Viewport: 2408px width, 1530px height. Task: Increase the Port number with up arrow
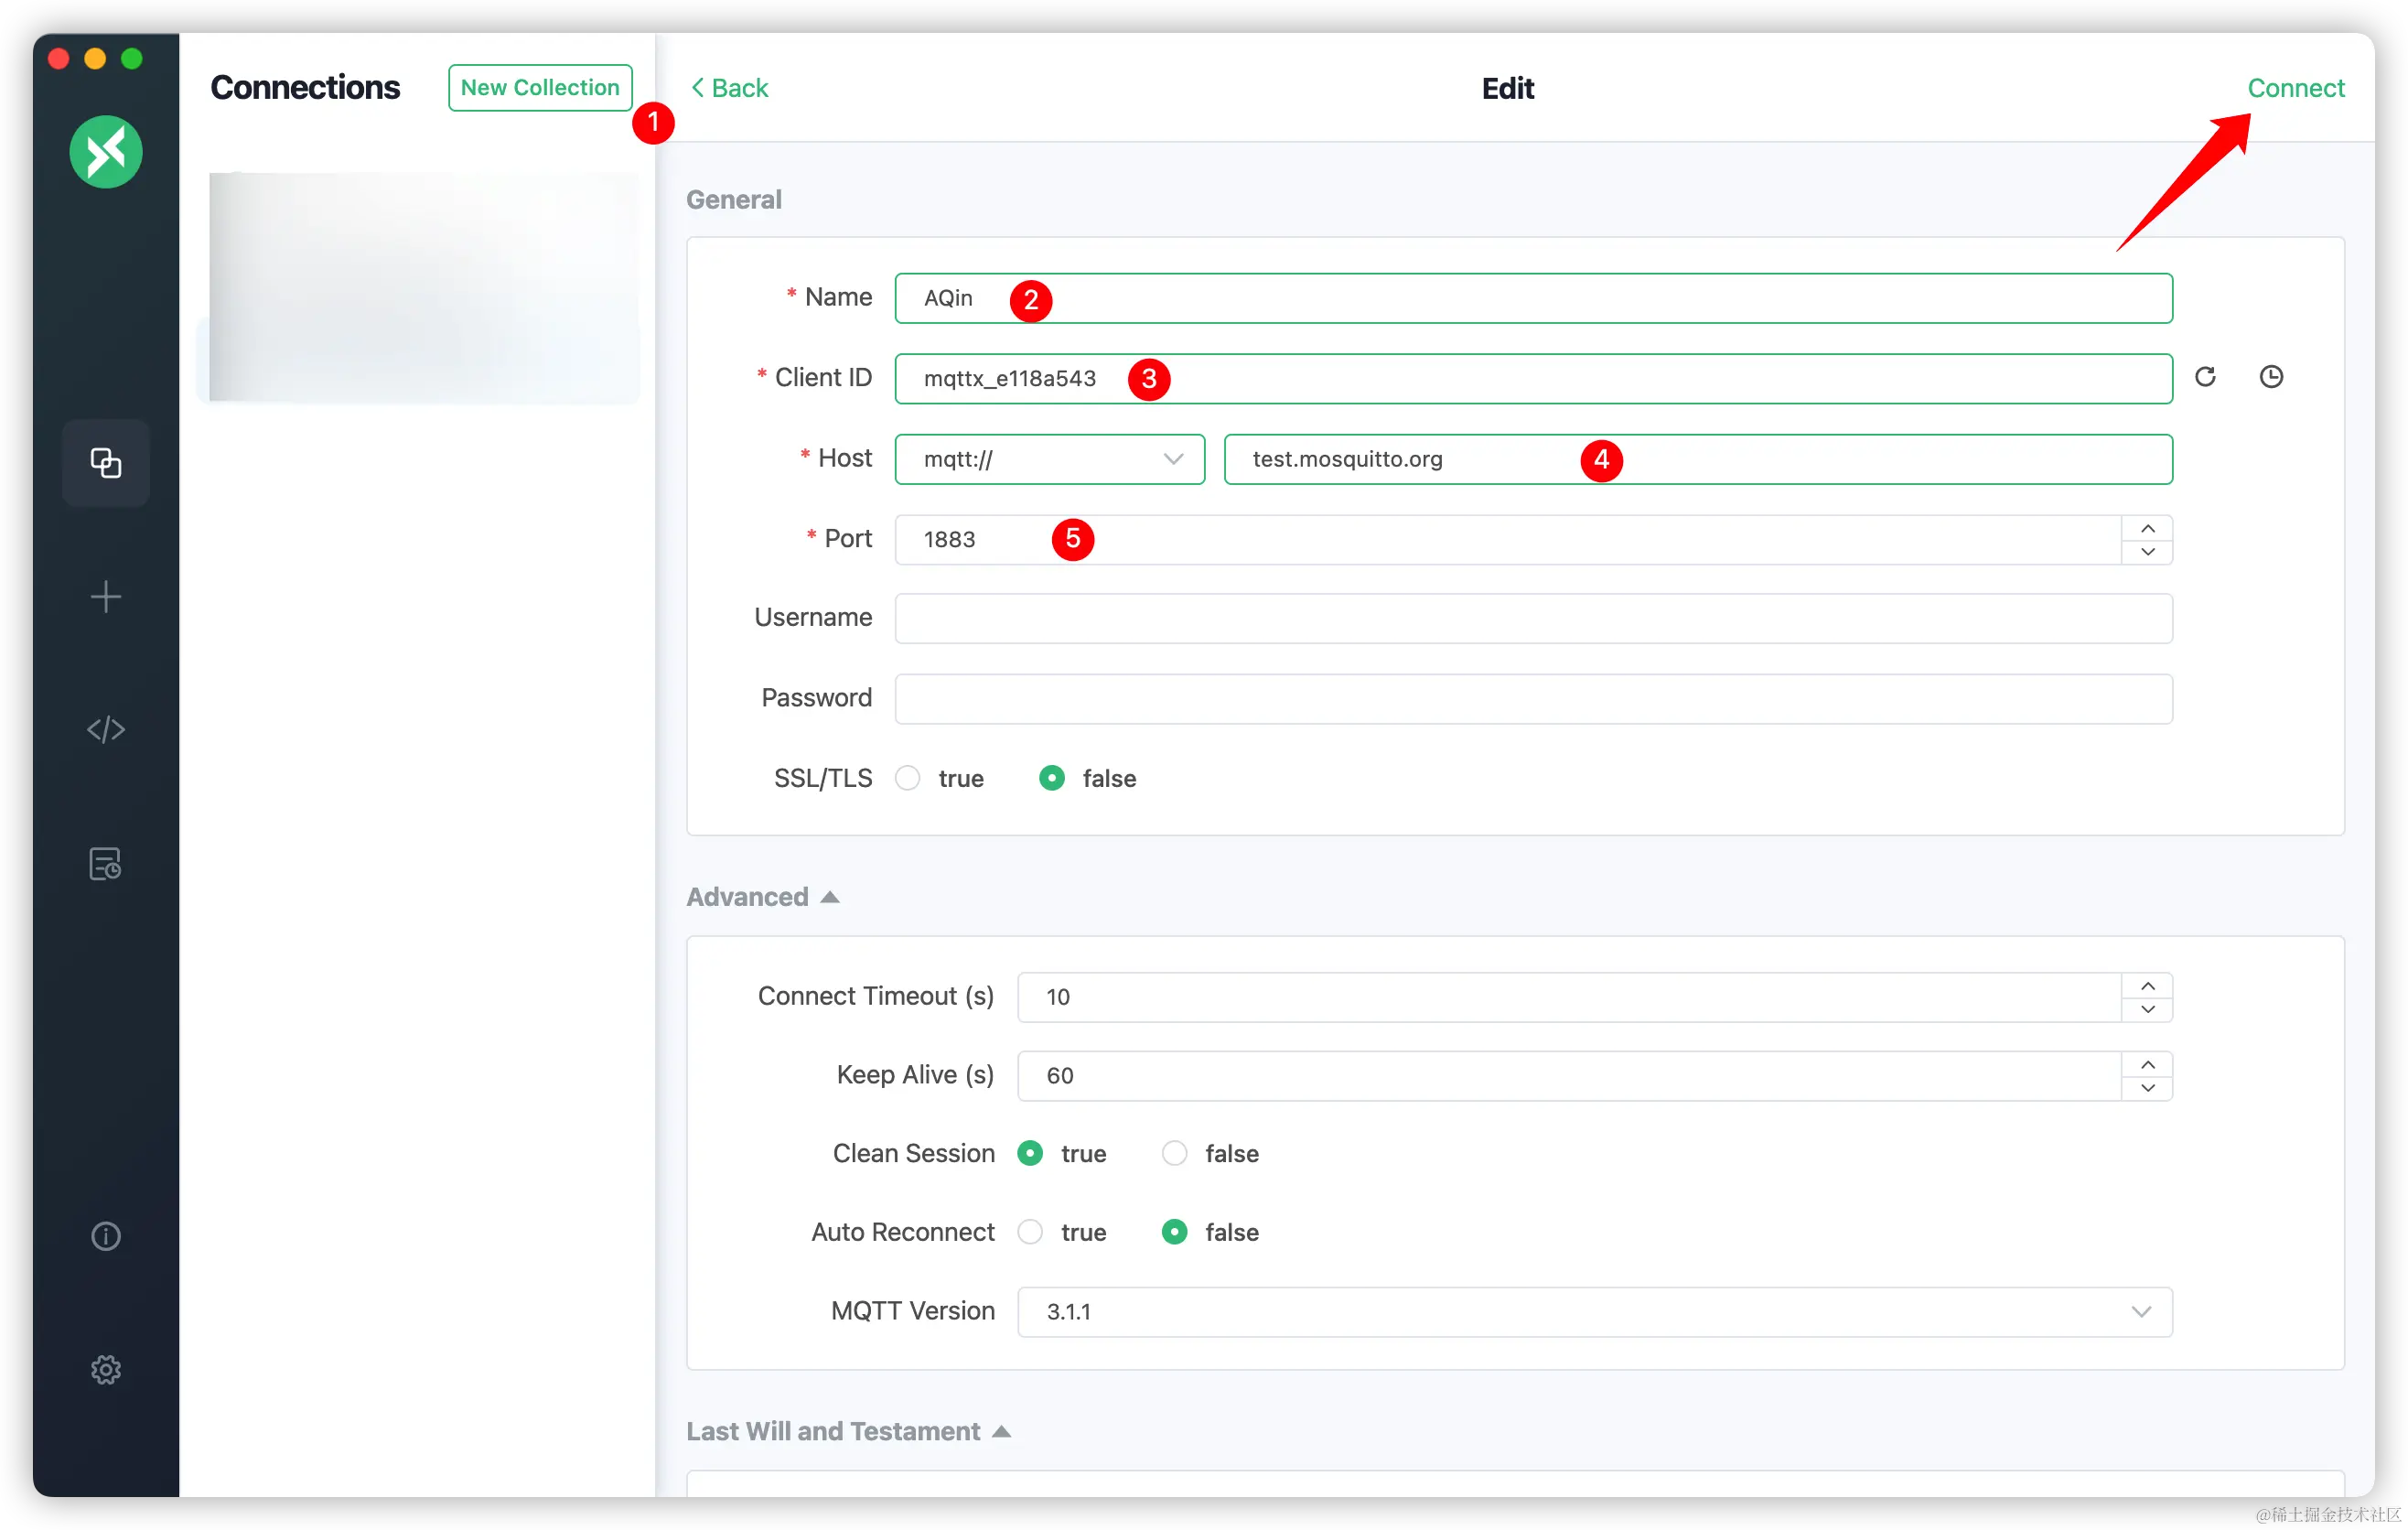[2147, 528]
